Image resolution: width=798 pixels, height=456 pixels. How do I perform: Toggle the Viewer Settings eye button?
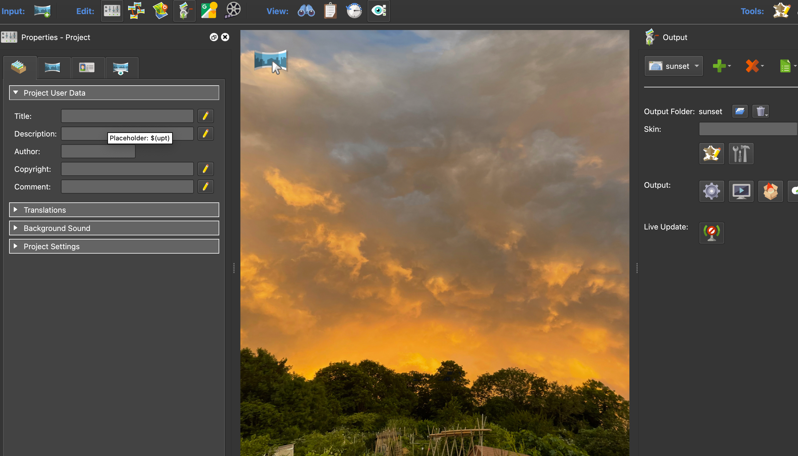[378, 11]
